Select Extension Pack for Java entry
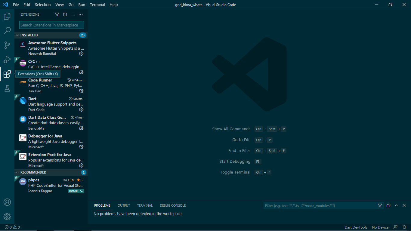Screen dimensions: 411x231 (x=51, y=160)
